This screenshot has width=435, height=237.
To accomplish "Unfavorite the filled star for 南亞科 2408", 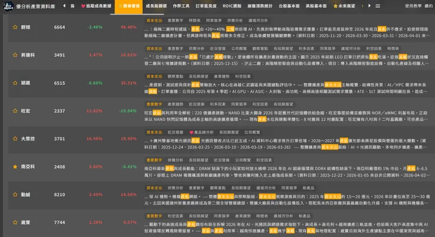I will click(15, 167).
